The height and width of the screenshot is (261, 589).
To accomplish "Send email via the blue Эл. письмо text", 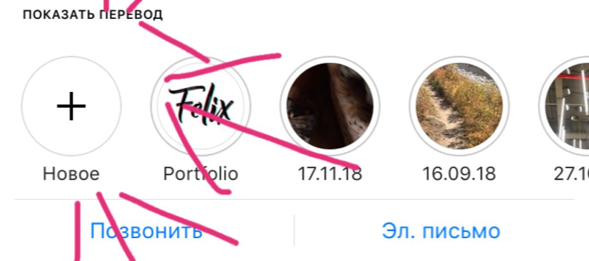I will click(x=440, y=231).
